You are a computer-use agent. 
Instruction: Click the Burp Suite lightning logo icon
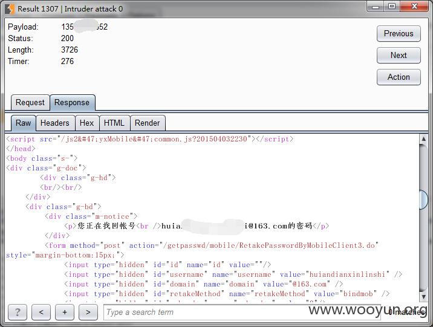coord(10,9)
